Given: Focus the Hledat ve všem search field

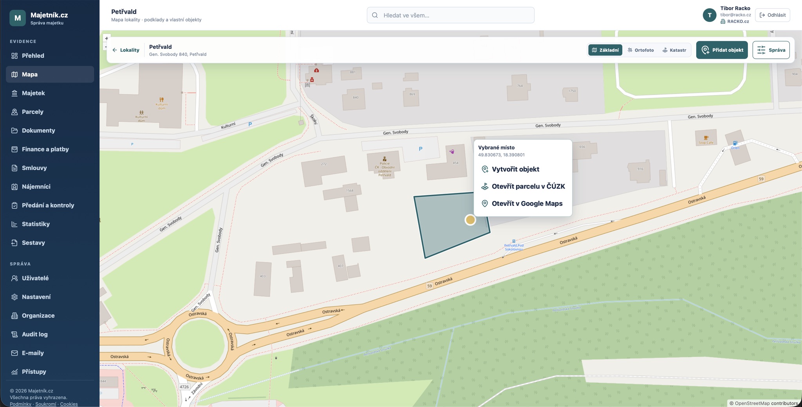Looking at the screenshot, I should pos(450,15).
